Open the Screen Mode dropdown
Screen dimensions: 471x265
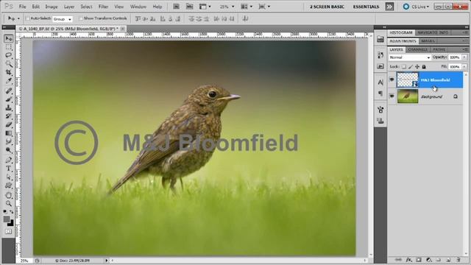[264, 7]
